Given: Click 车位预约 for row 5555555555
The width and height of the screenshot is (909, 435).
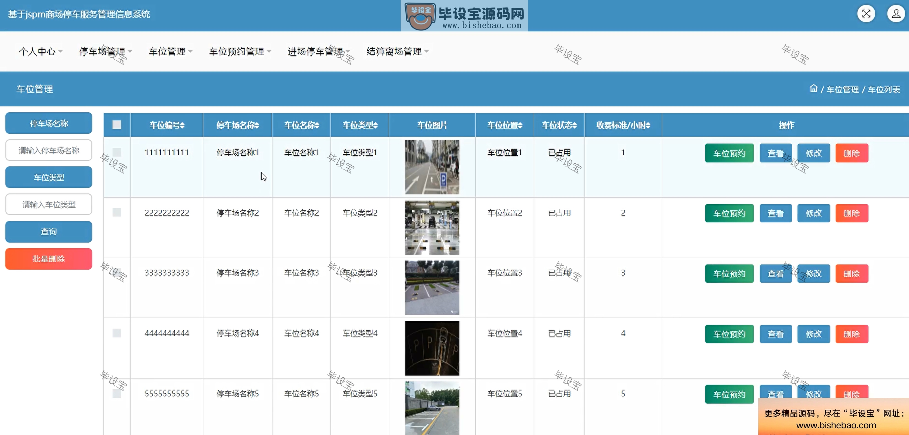Looking at the screenshot, I should (730, 394).
